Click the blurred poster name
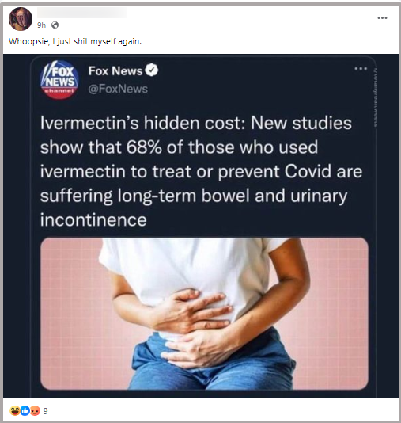The width and height of the screenshot is (401, 423). (82, 13)
